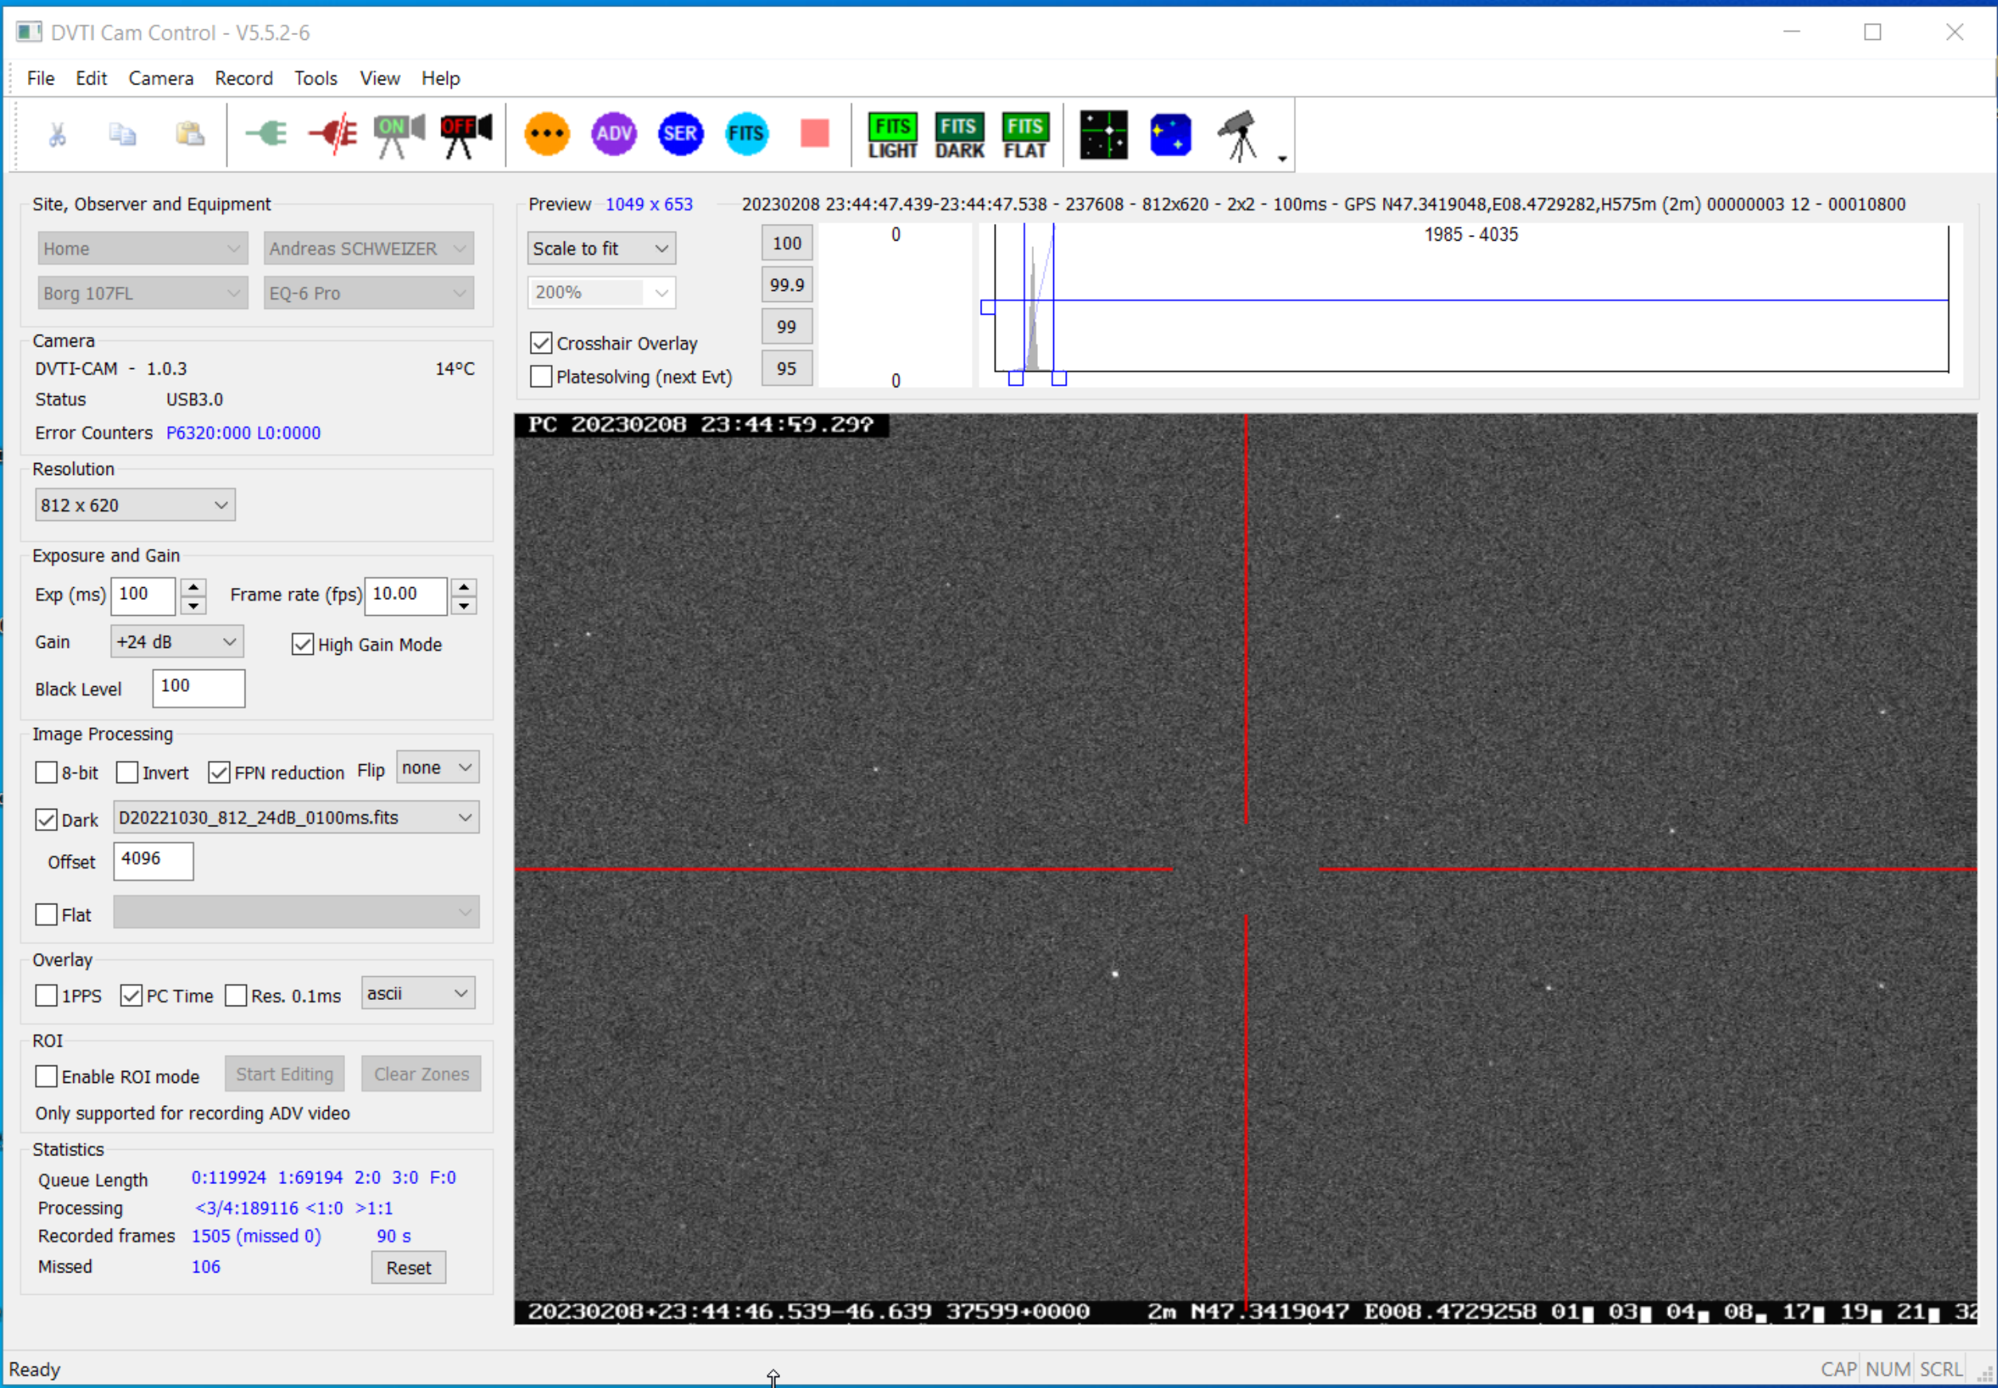1998x1388 pixels.
Task: Open the Camera menu
Action: (161, 78)
